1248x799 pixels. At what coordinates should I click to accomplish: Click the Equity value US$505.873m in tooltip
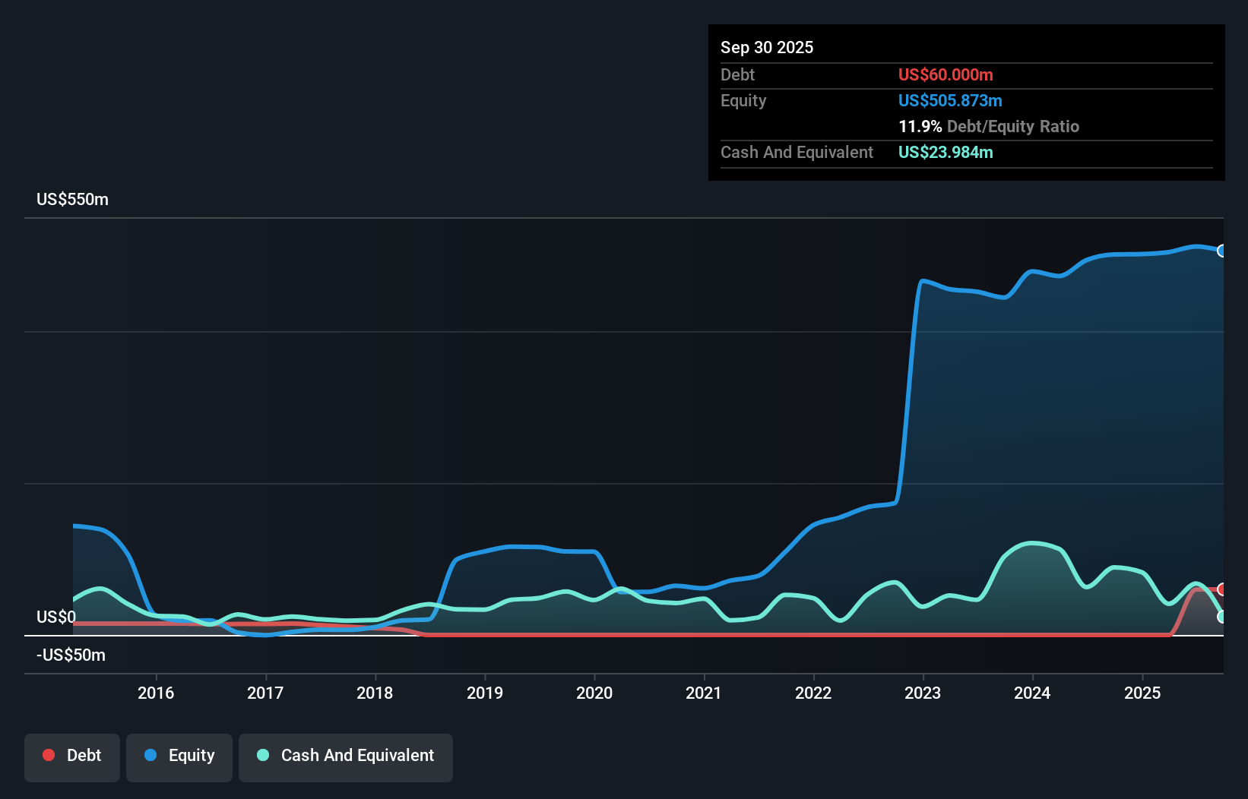[x=950, y=100]
